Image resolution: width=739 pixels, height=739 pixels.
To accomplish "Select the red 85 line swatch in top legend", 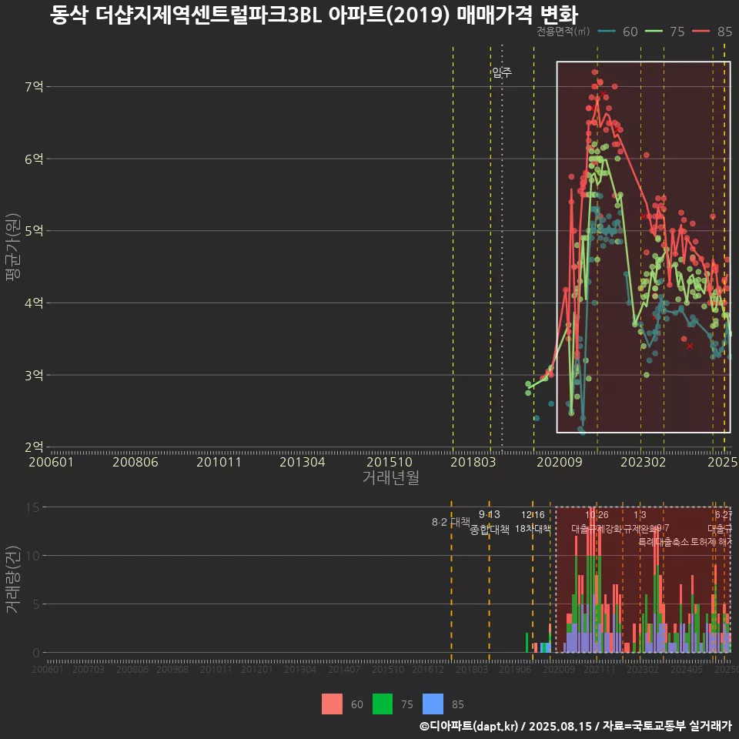I will tap(701, 31).
